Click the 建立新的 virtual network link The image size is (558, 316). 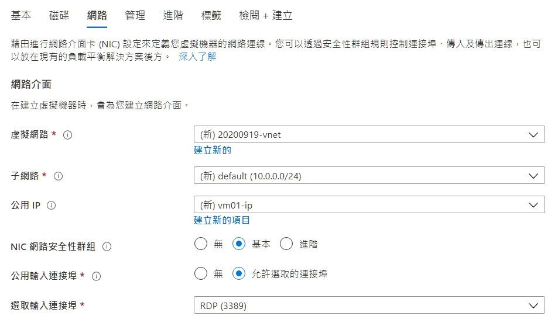(x=213, y=150)
